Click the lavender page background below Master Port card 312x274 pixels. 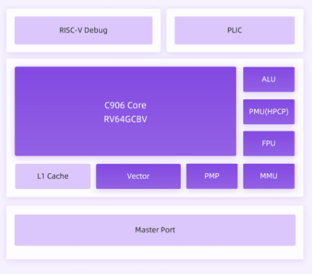[x=155, y=267]
